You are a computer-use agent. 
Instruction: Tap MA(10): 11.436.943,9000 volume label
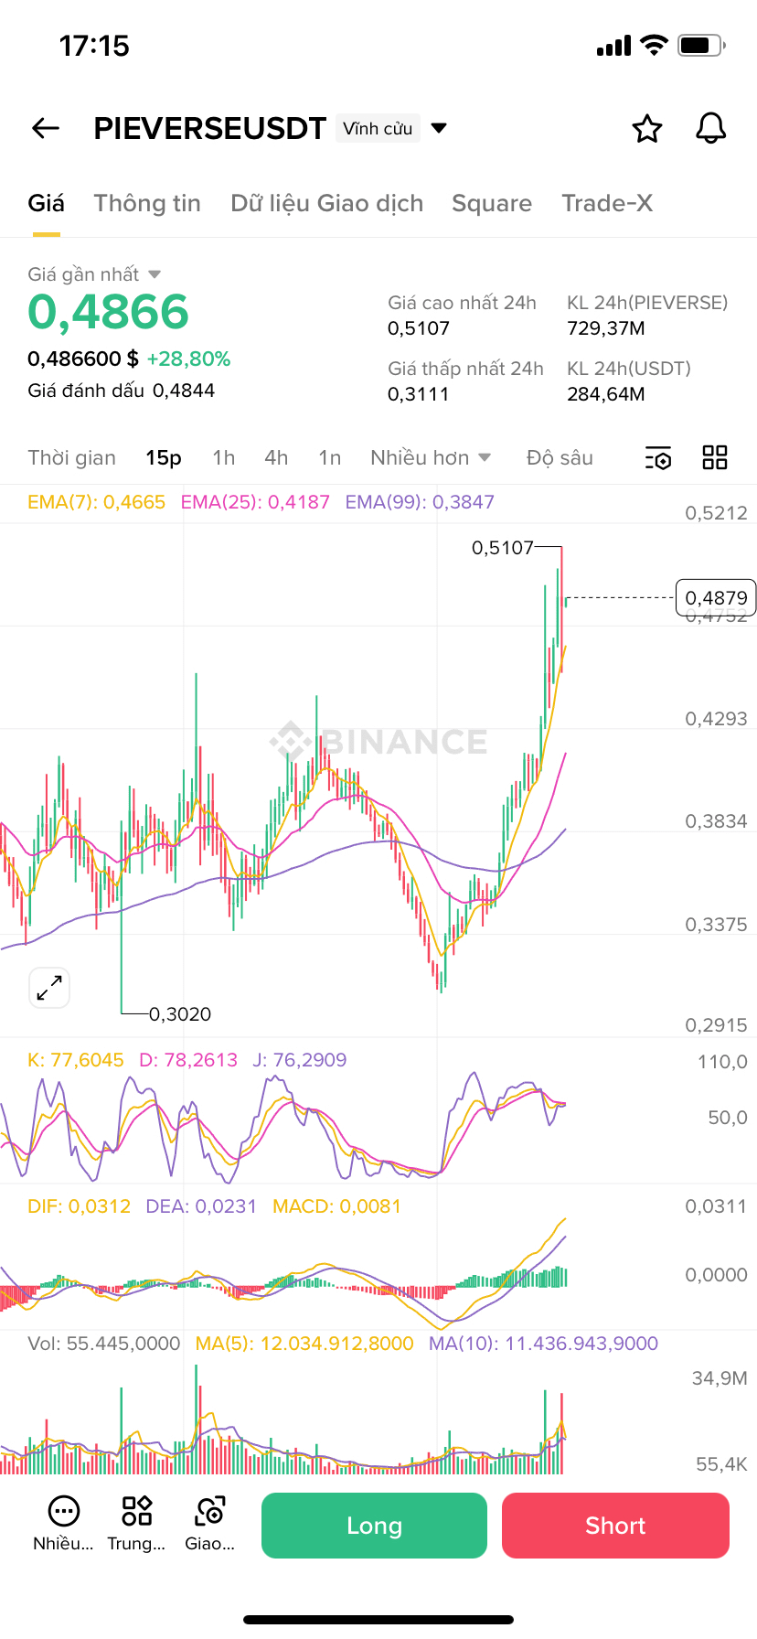coord(543,1344)
